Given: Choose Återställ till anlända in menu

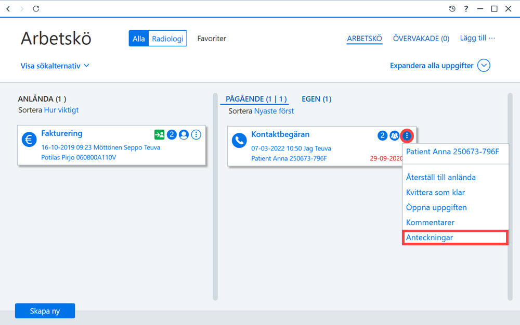Looking at the screenshot, I should [441, 178].
